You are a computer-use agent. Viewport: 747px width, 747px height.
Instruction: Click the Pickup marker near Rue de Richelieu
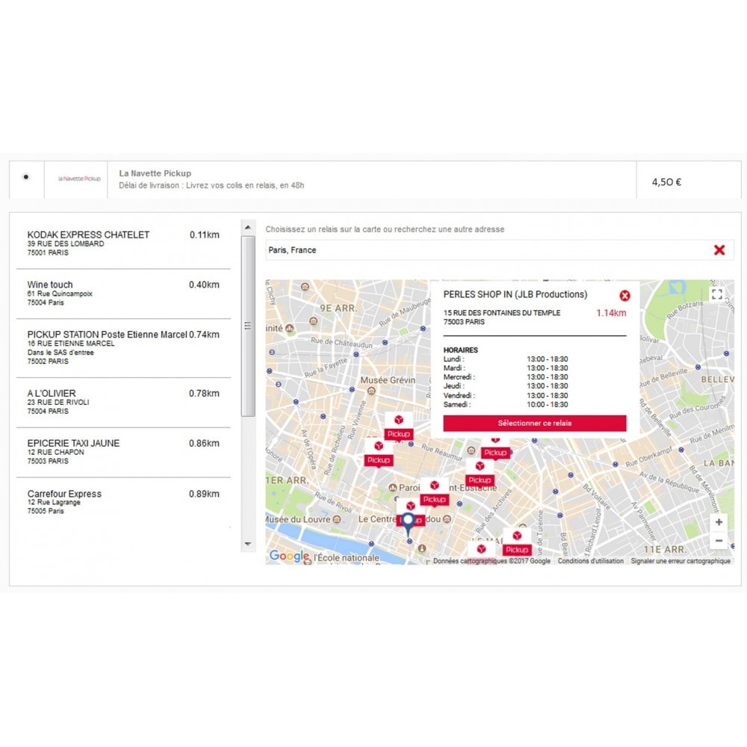379,453
